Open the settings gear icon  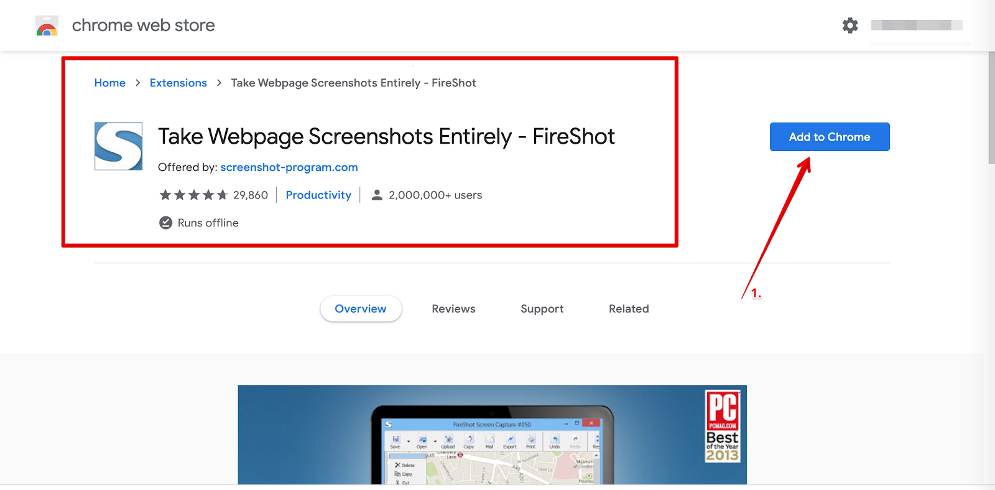pos(850,25)
